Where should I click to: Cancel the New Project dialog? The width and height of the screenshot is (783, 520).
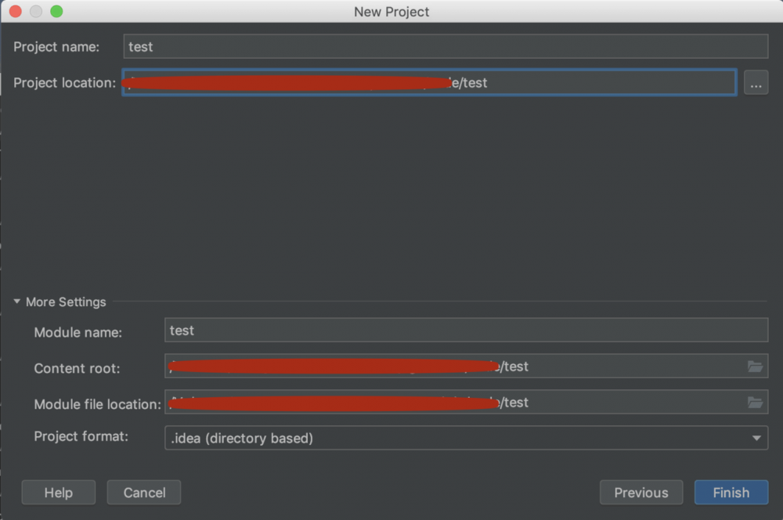pyautogui.click(x=144, y=493)
